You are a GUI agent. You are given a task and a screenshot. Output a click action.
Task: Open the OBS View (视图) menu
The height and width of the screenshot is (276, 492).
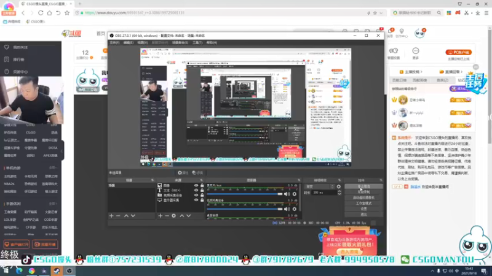point(142,42)
